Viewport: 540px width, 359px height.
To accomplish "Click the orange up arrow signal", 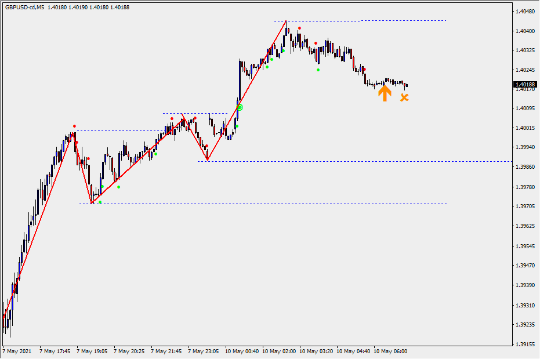I will click(384, 93).
